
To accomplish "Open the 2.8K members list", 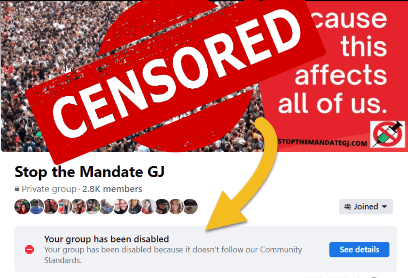I will [112, 189].
